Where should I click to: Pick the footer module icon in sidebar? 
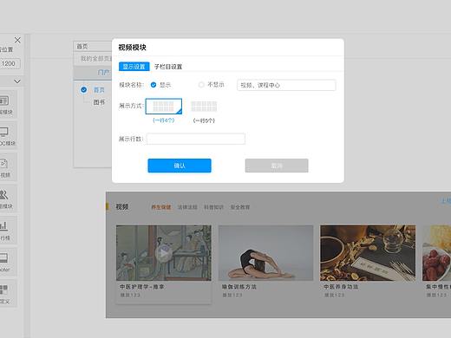[x=3, y=257]
